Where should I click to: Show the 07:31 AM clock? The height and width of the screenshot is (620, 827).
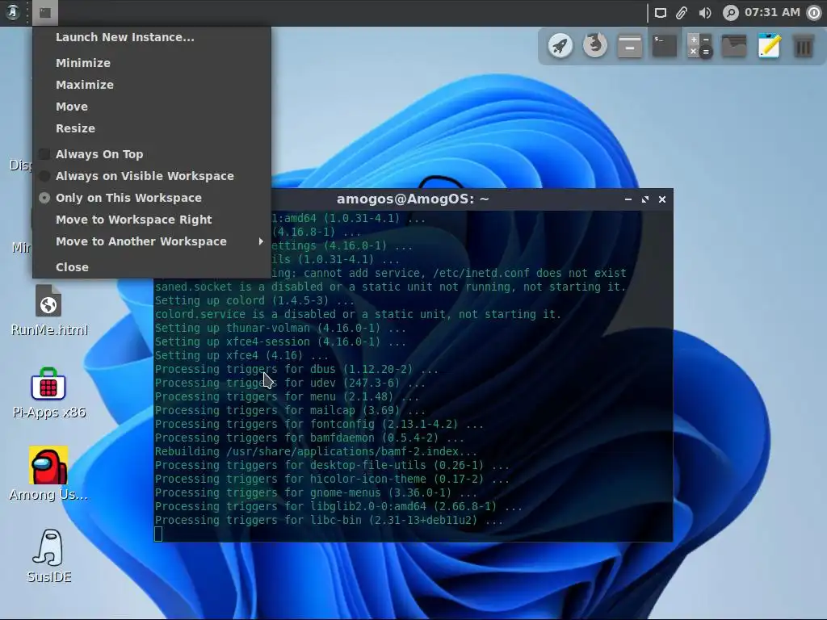click(772, 12)
